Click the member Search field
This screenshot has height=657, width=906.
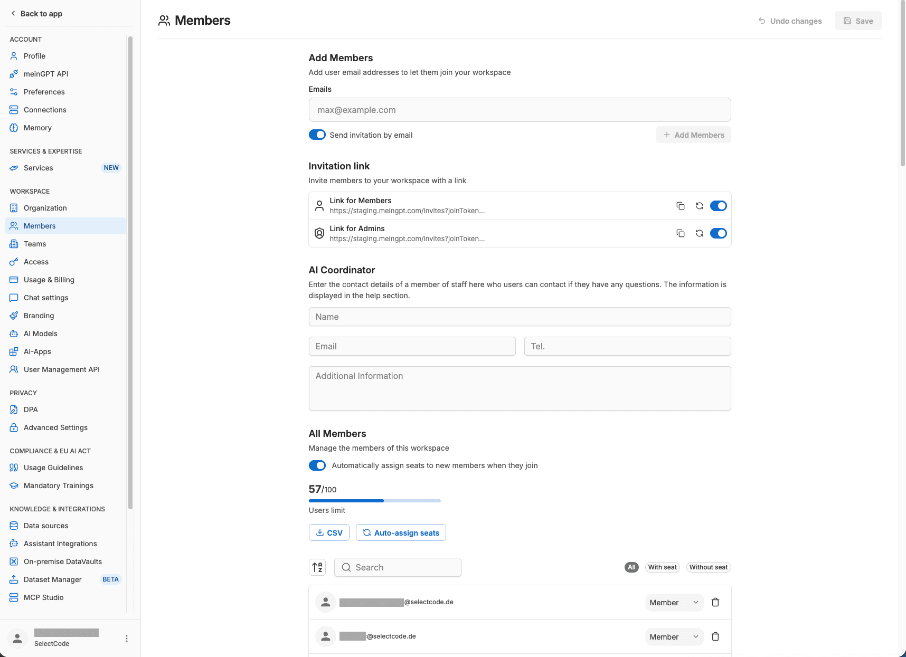pos(398,567)
